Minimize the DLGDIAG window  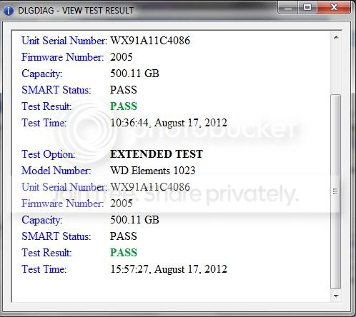point(288,7)
